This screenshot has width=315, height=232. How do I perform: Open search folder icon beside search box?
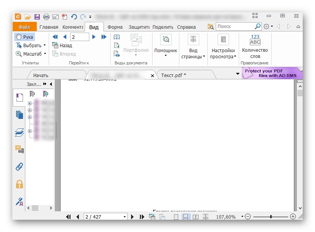pyautogui.click(x=210, y=26)
